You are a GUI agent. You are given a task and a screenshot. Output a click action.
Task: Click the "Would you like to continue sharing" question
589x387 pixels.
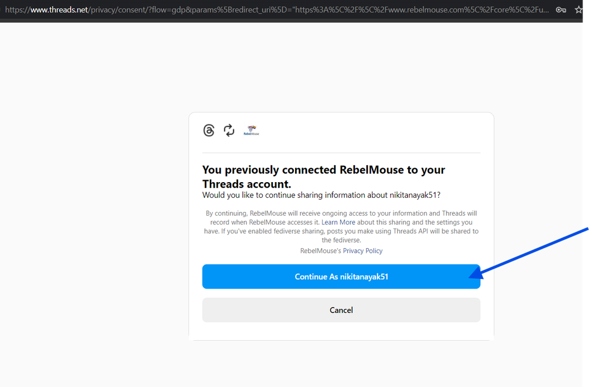321,195
